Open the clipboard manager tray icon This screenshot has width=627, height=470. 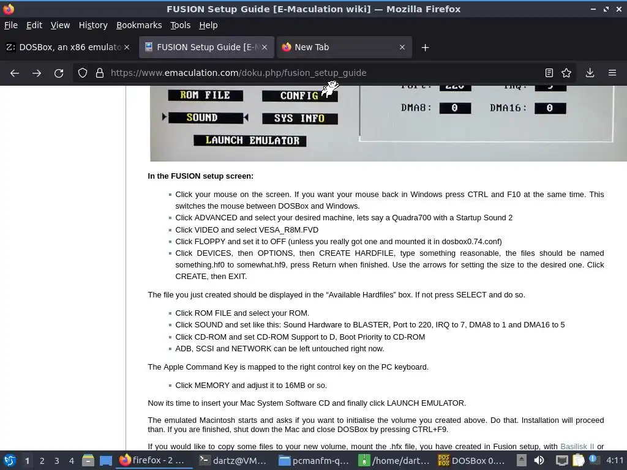coord(578,461)
